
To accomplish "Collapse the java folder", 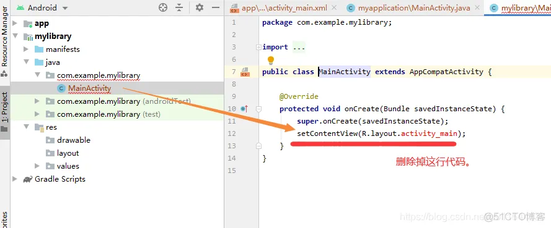I will point(26,62).
